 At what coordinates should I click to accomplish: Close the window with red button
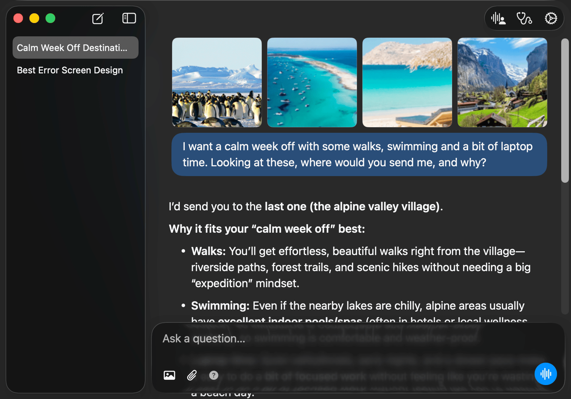(x=18, y=18)
